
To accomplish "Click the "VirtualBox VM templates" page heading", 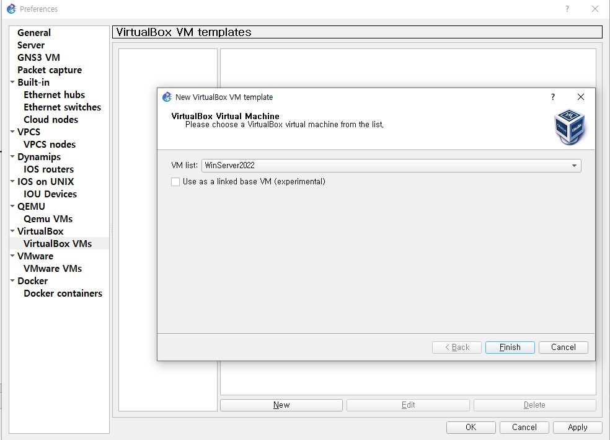I will [x=183, y=32].
